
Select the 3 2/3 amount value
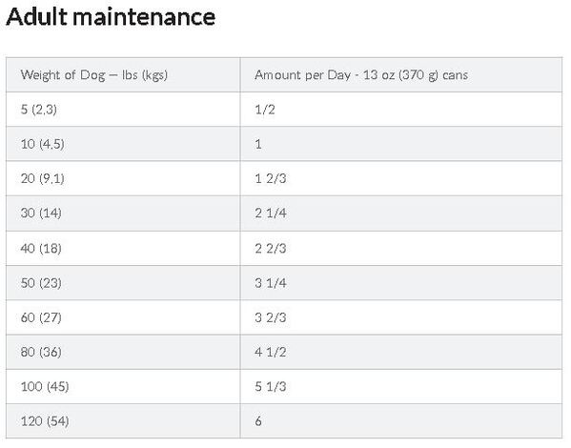(270, 317)
